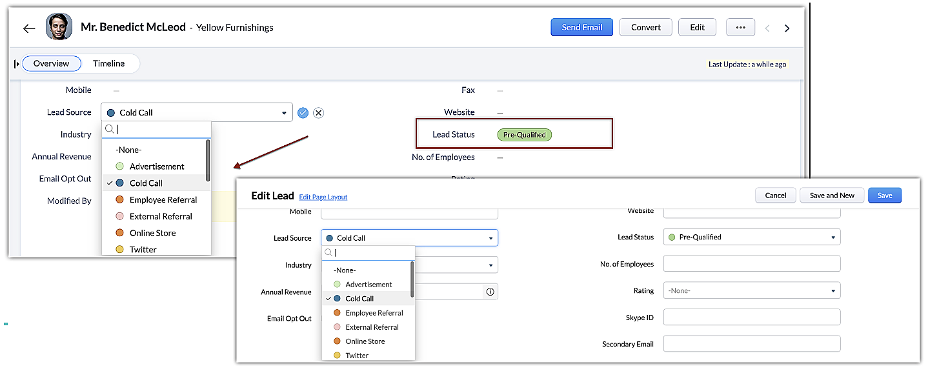
Task: Open the three-dots more actions menu
Action: coord(740,28)
